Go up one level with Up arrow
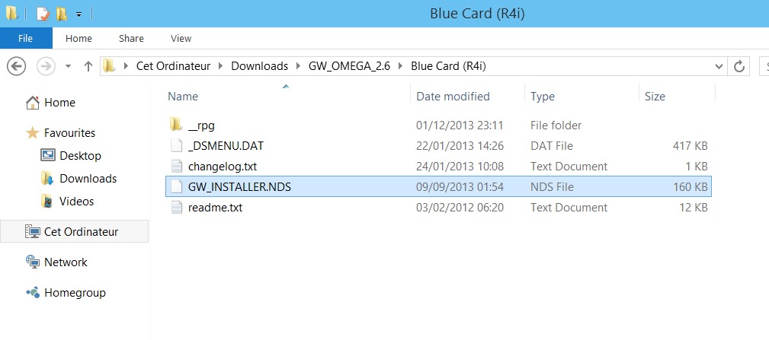The height and width of the screenshot is (340, 769). pyautogui.click(x=88, y=66)
